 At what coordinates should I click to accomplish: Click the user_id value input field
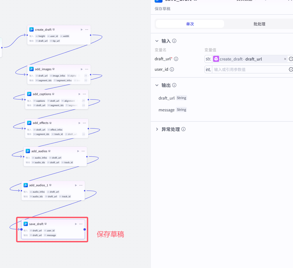[x=250, y=69]
